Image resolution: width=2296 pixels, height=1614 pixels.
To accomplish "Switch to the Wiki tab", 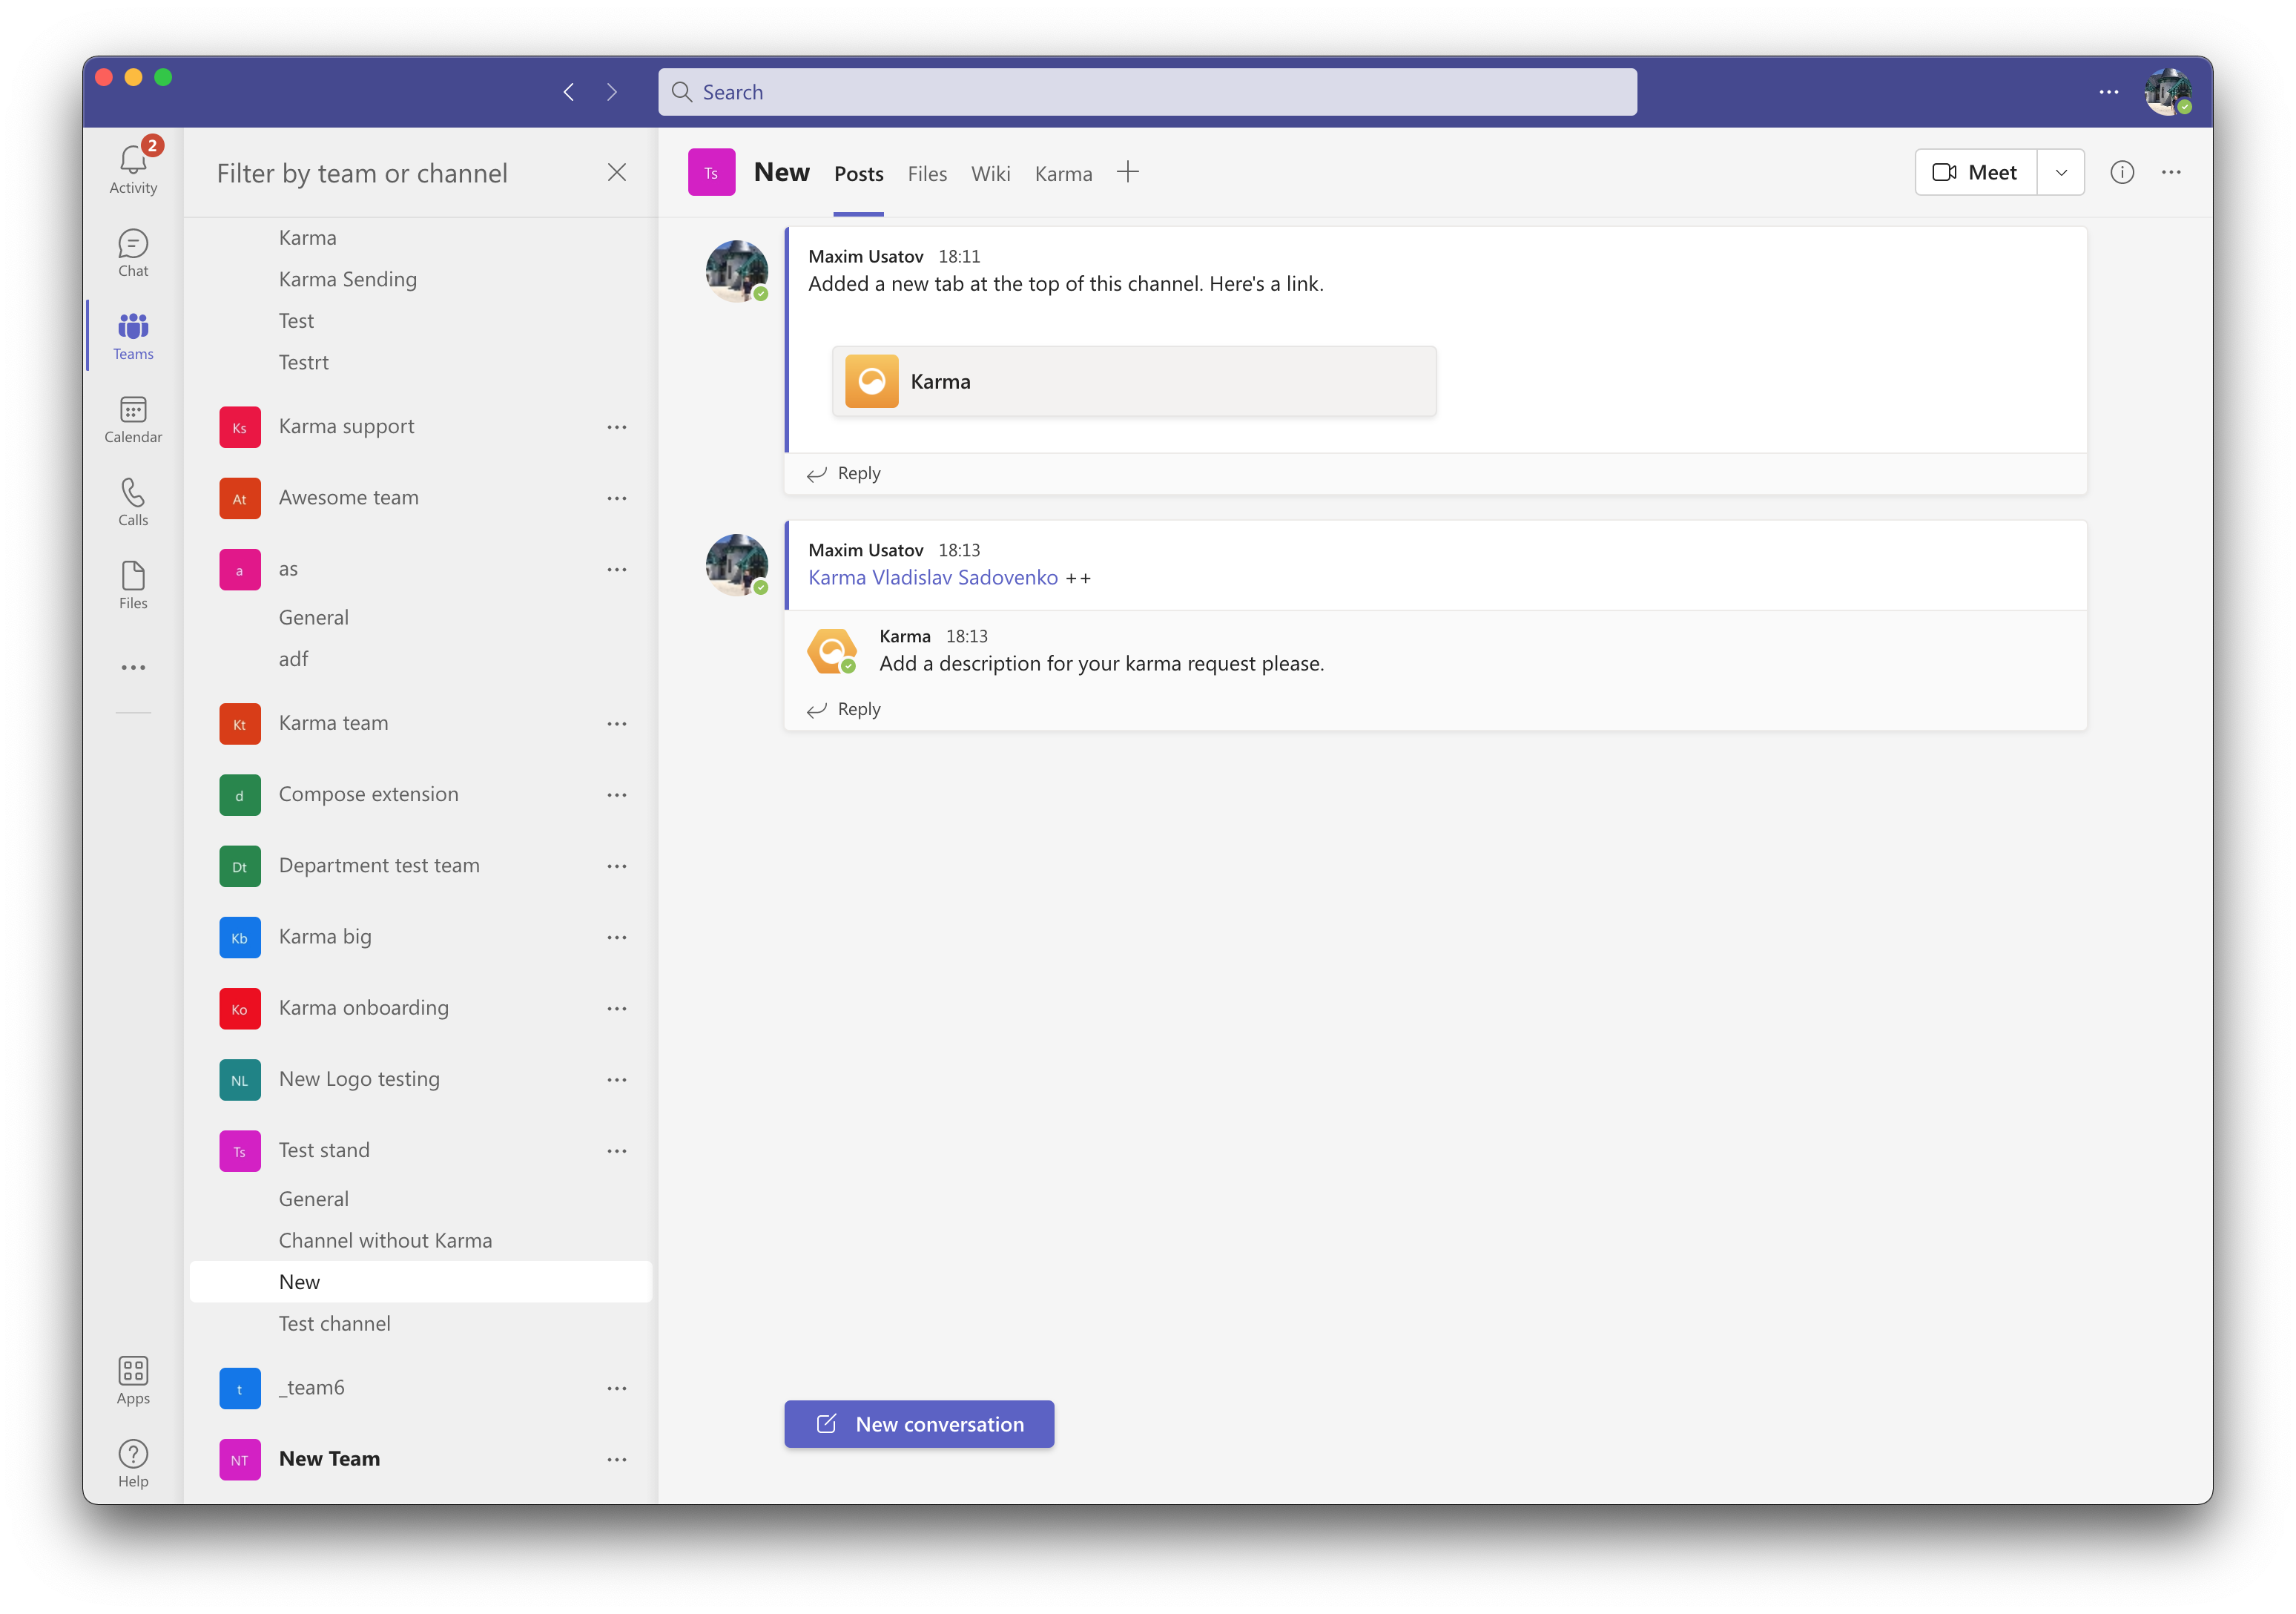I will click(990, 174).
